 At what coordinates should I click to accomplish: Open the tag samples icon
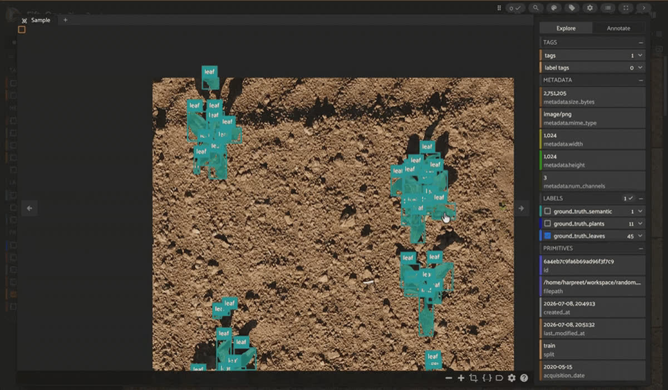pyautogui.click(x=572, y=8)
